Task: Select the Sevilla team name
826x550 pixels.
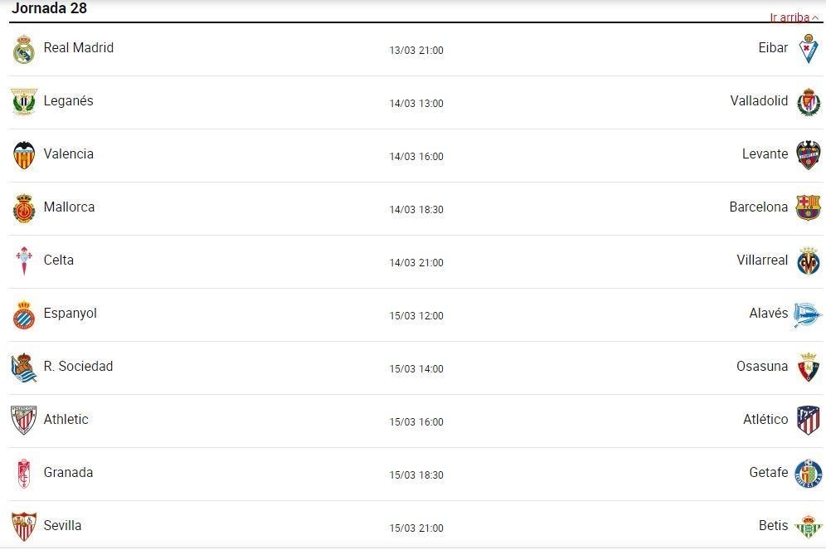Action: (x=63, y=525)
